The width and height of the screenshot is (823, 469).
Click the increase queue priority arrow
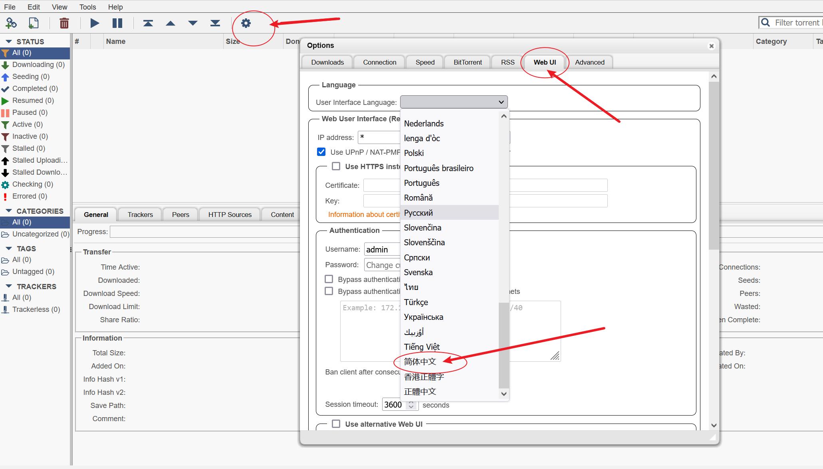coord(171,23)
